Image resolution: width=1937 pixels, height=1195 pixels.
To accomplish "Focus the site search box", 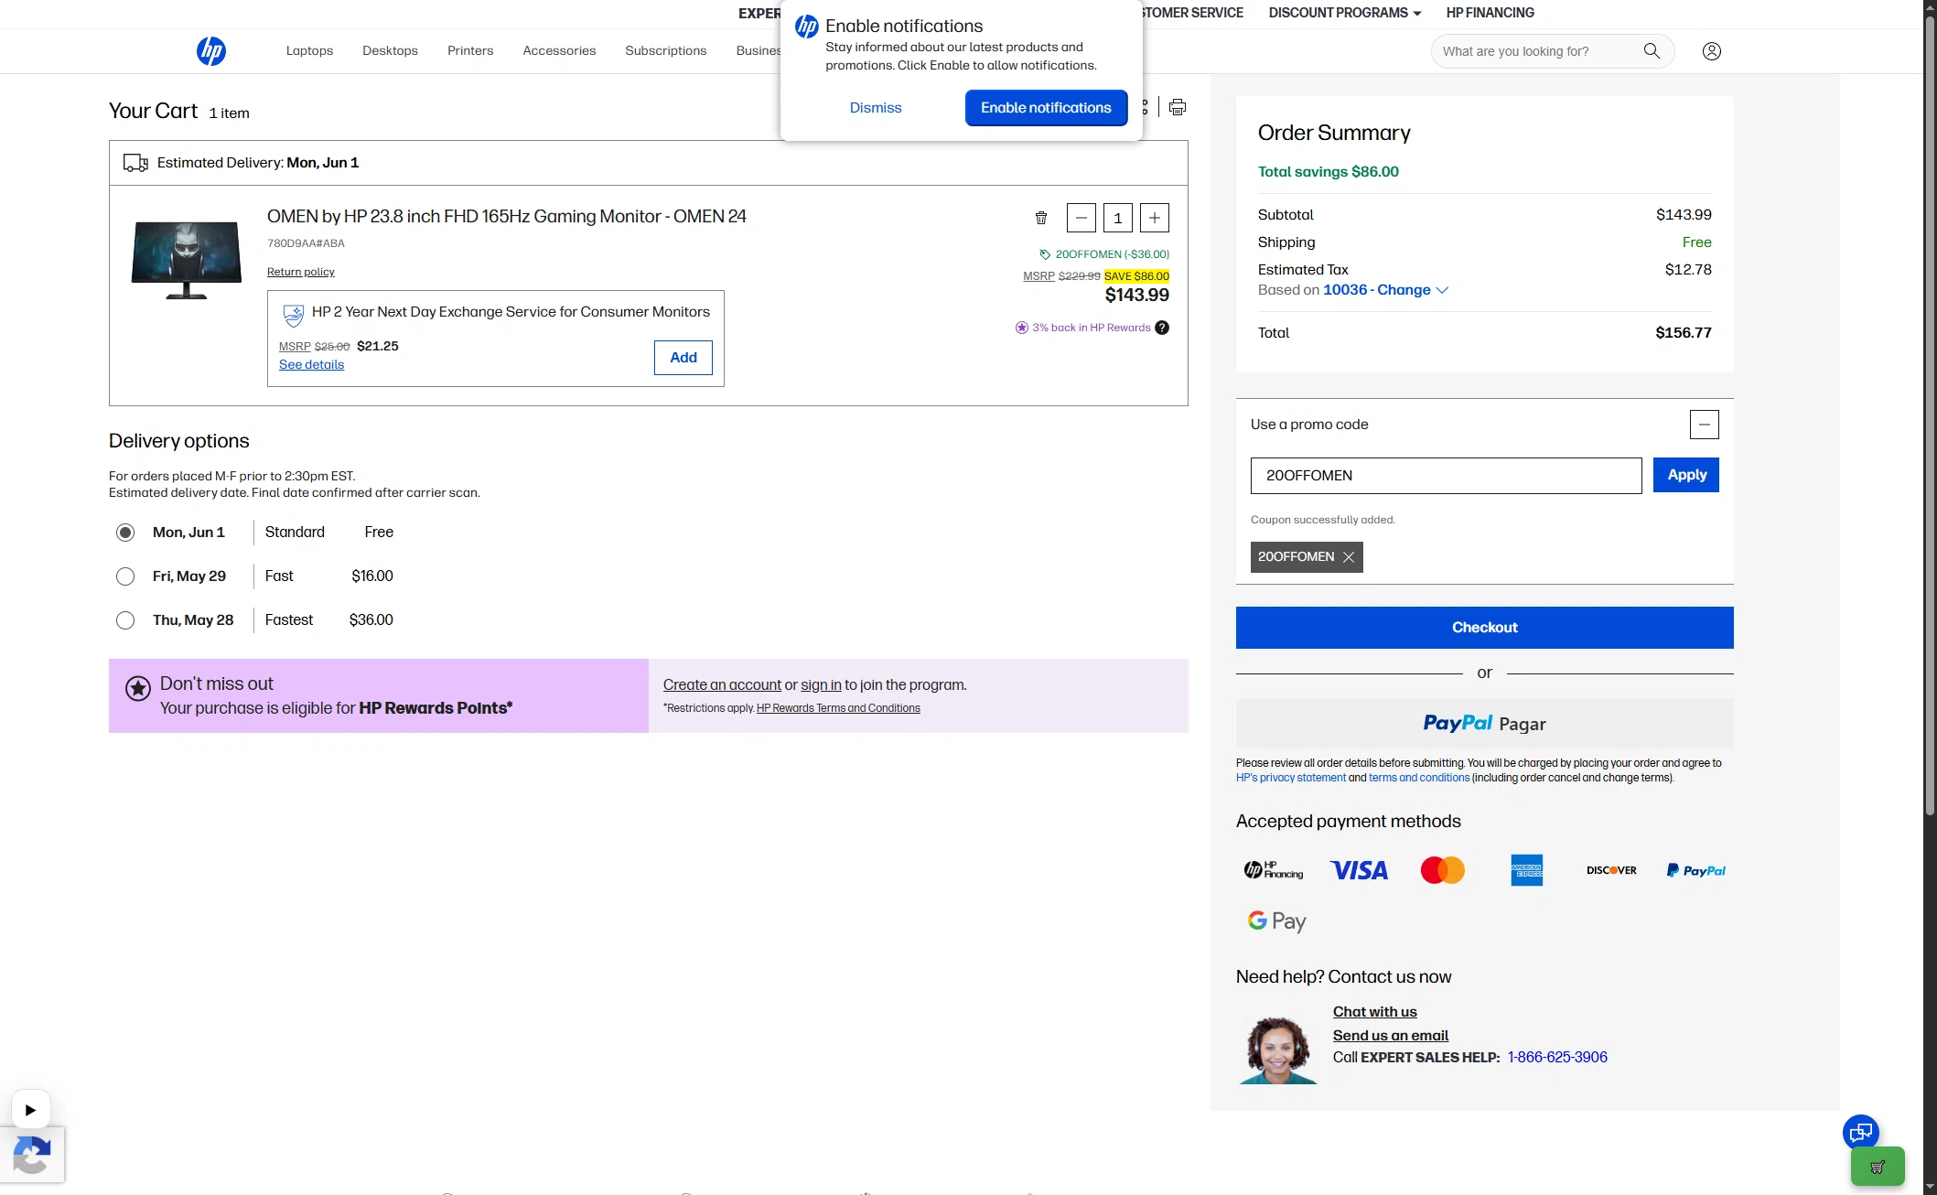I will pos(1539,51).
